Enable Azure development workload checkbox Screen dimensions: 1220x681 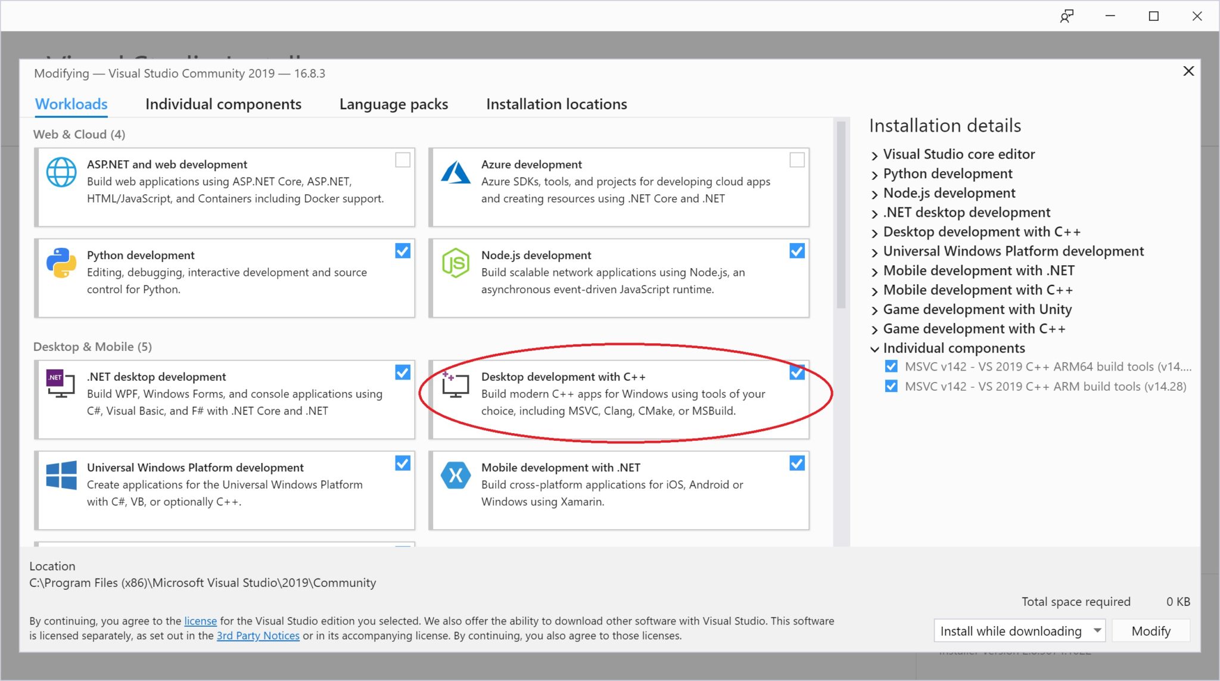pyautogui.click(x=797, y=160)
